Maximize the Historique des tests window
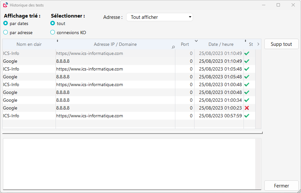301x193 pixels. tap(278, 5)
